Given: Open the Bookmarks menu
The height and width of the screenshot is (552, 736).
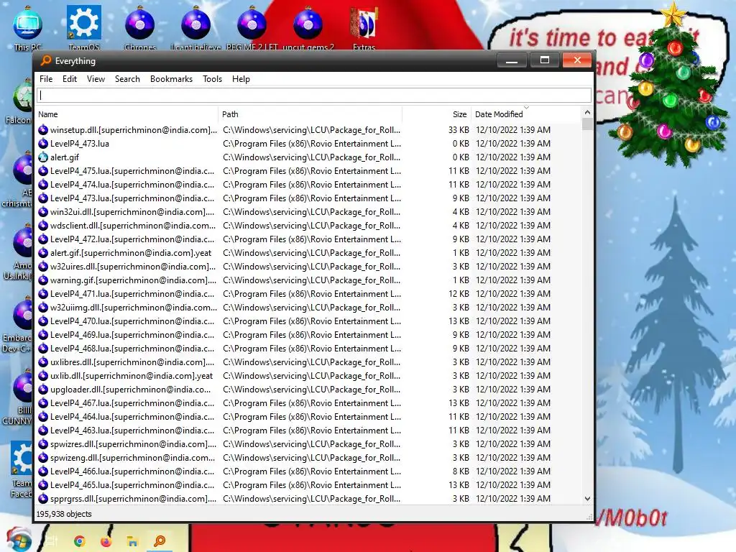Looking at the screenshot, I should point(171,79).
